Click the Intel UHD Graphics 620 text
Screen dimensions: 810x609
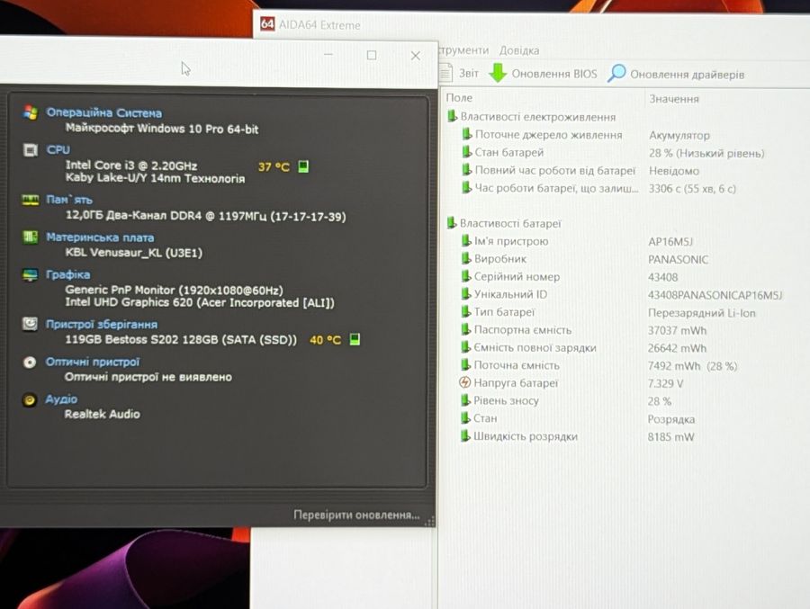coord(129,302)
